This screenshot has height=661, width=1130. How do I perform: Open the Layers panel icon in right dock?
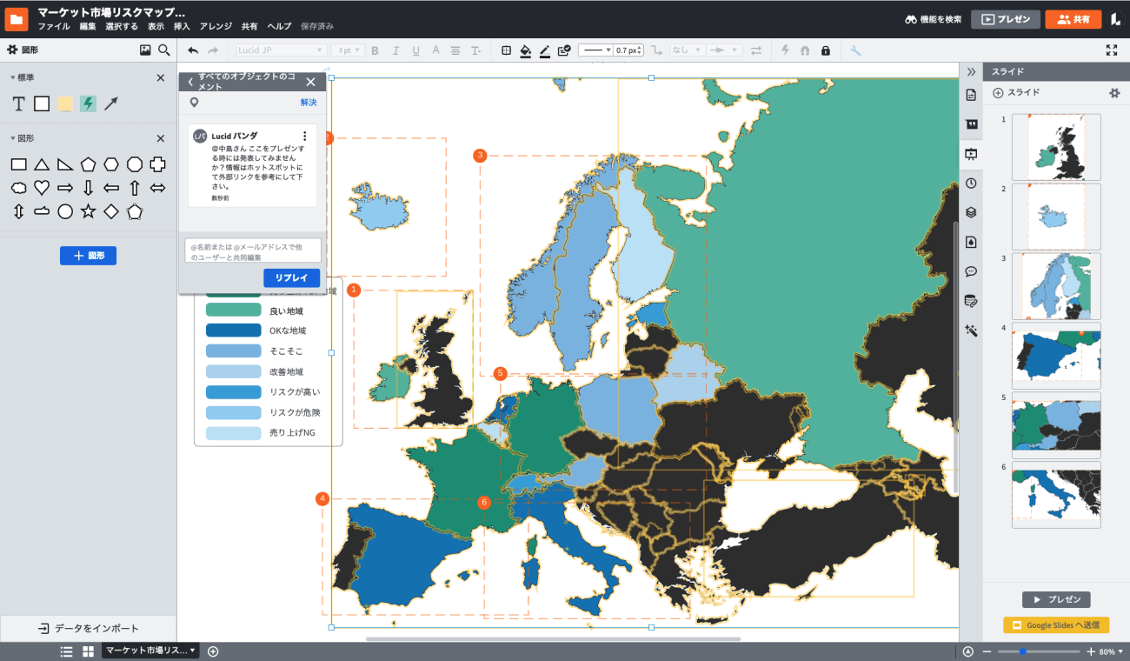pyautogui.click(x=971, y=212)
